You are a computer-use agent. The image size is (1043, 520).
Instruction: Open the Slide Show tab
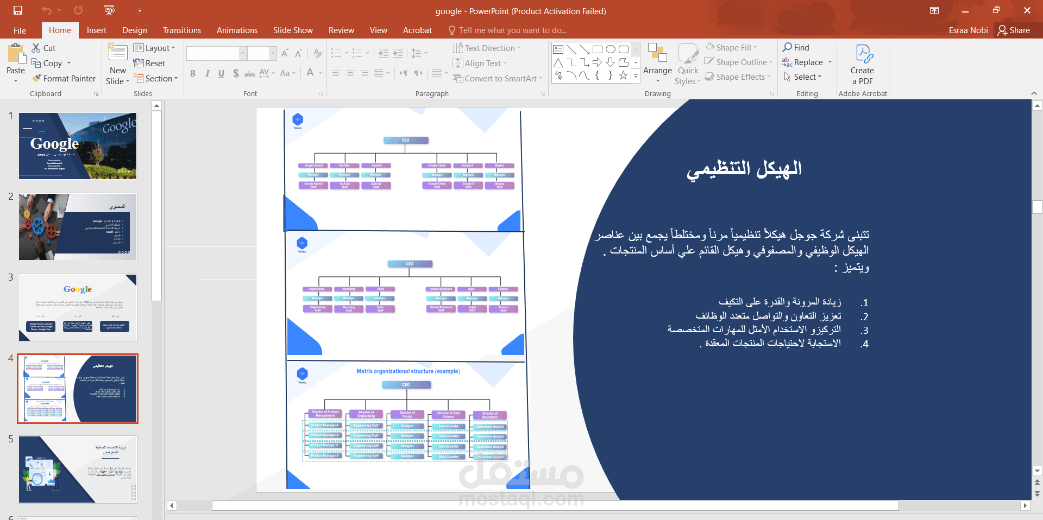point(293,30)
